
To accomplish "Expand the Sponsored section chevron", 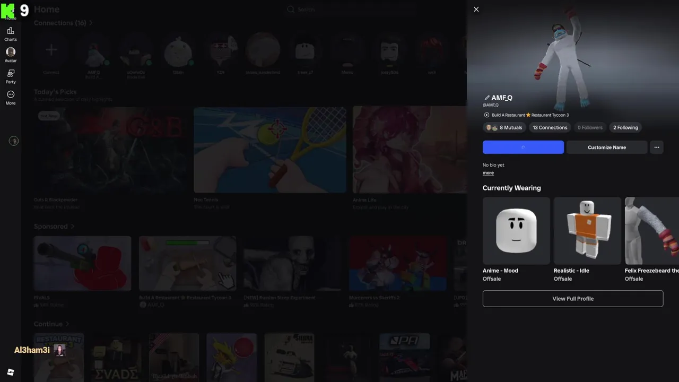I will 73,227.
